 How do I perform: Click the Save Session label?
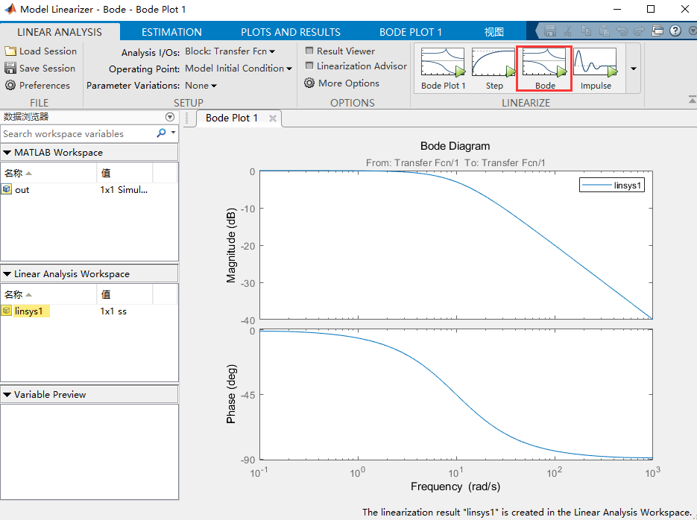pos(47,68)
